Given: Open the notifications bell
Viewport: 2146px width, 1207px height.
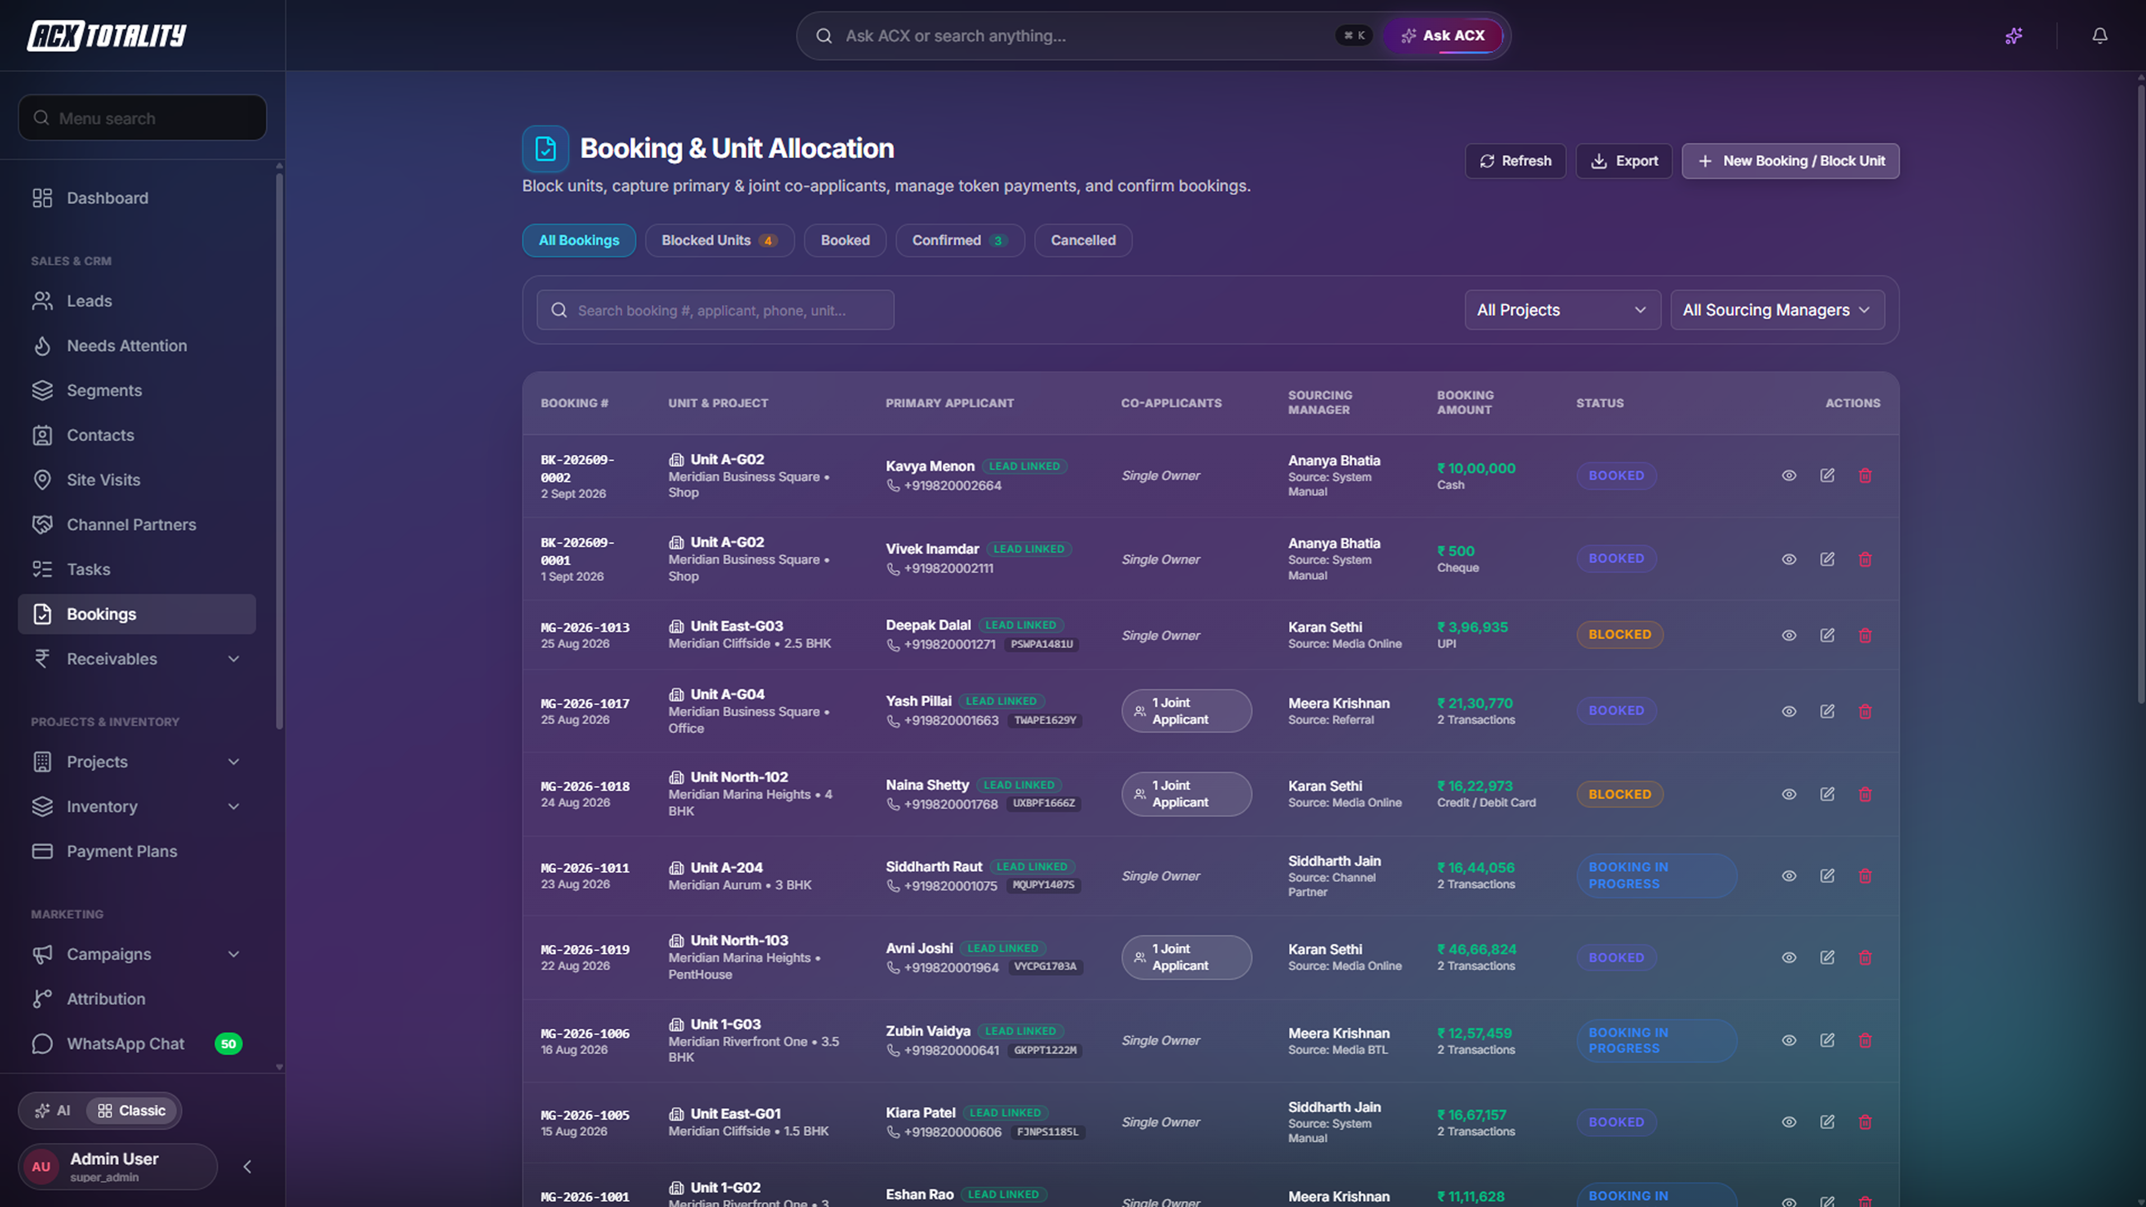Looking at the screenshot, I should click(x=2100, y=36).
